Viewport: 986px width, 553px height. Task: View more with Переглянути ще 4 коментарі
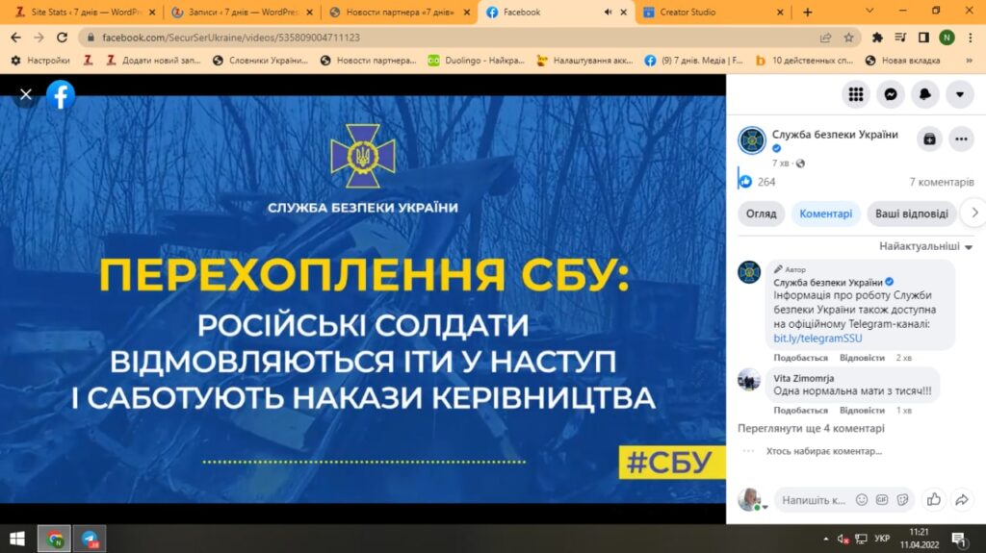point(811,428)
